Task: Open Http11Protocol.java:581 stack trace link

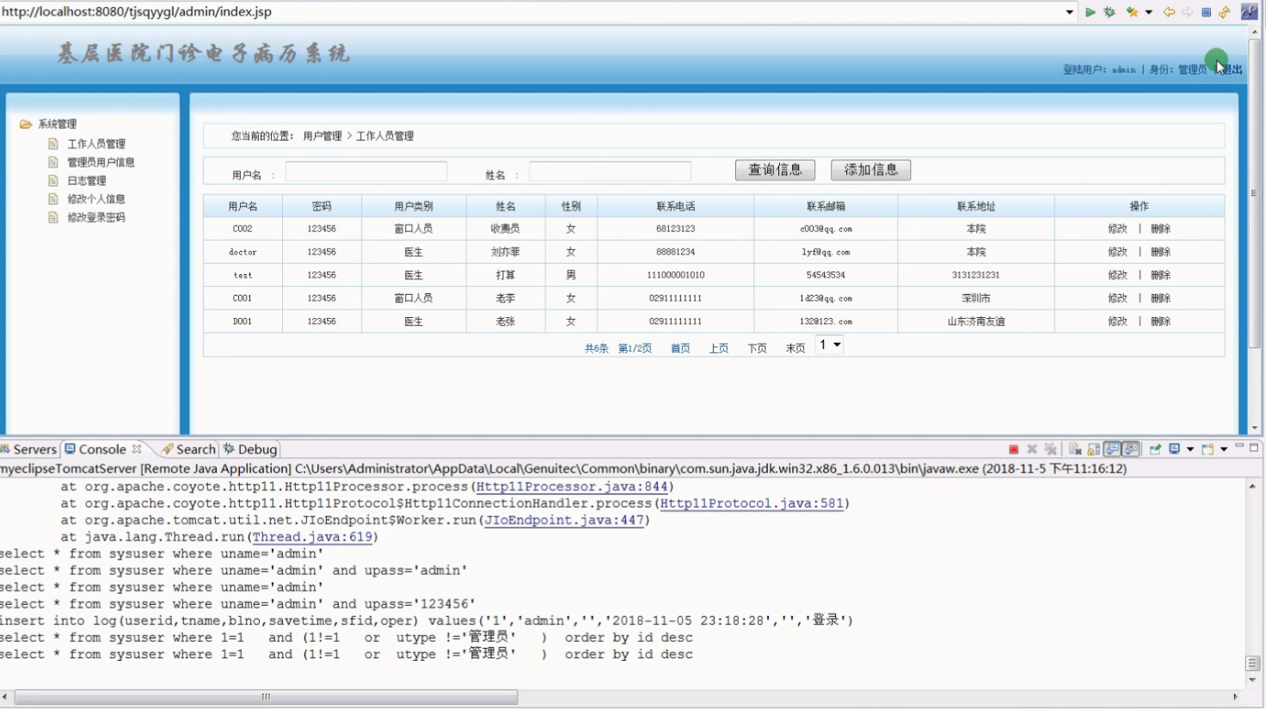Action: (x=752, y=504)
